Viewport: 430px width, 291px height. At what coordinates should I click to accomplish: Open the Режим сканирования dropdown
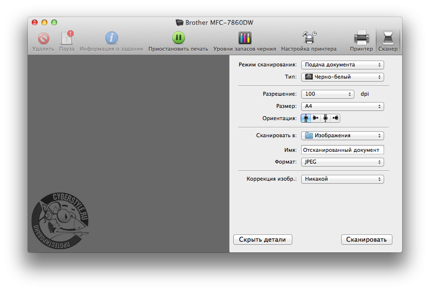(x=343, y=65)
